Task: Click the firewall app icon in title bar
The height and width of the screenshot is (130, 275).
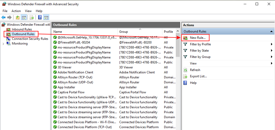Action: click(x=4, y=4)
